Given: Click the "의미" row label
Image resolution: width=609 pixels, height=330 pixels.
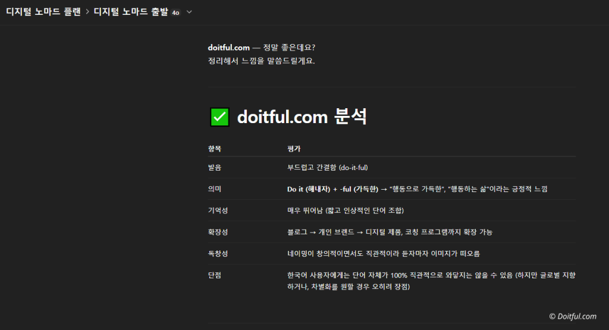Looking at the screenshot, I should (x=214, y=189).
